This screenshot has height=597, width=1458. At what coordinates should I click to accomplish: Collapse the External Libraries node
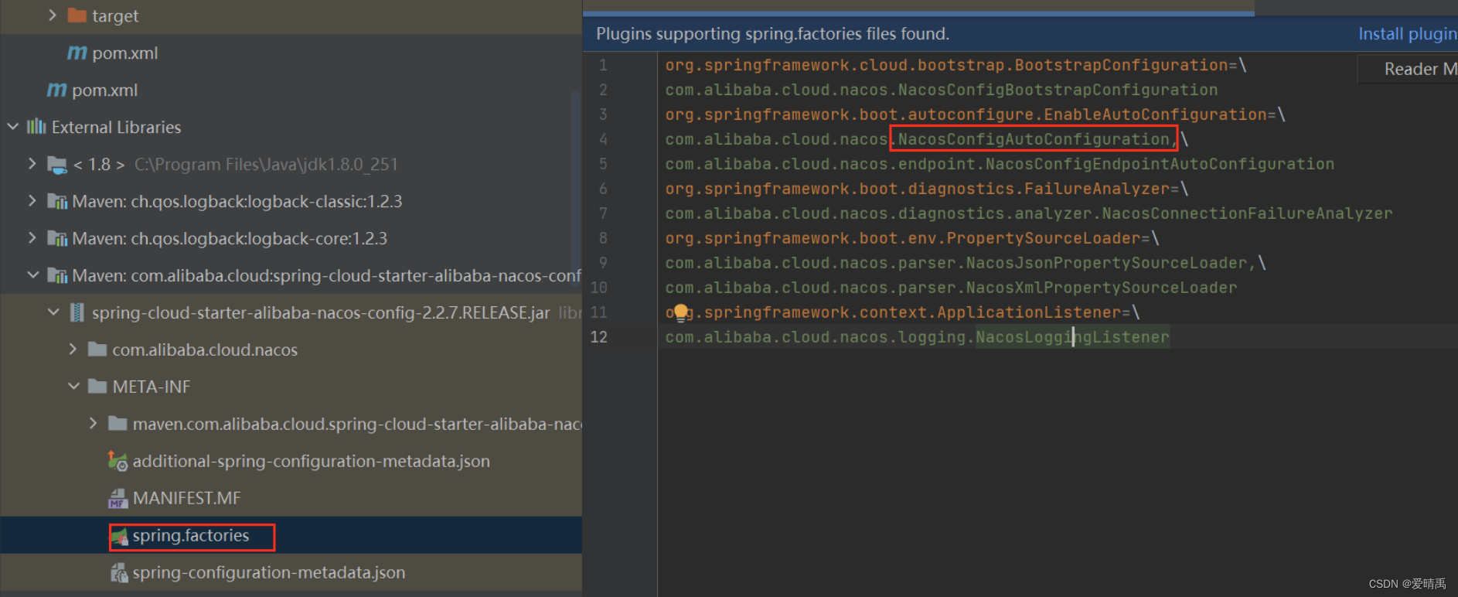(12, 126)
